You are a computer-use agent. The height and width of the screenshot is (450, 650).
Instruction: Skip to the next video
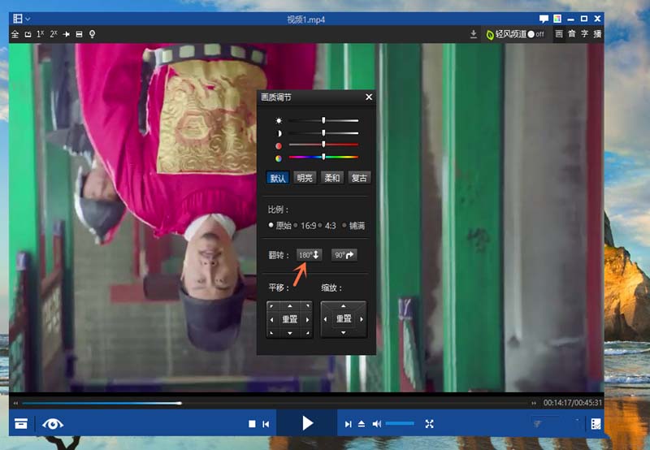(349, 423)
